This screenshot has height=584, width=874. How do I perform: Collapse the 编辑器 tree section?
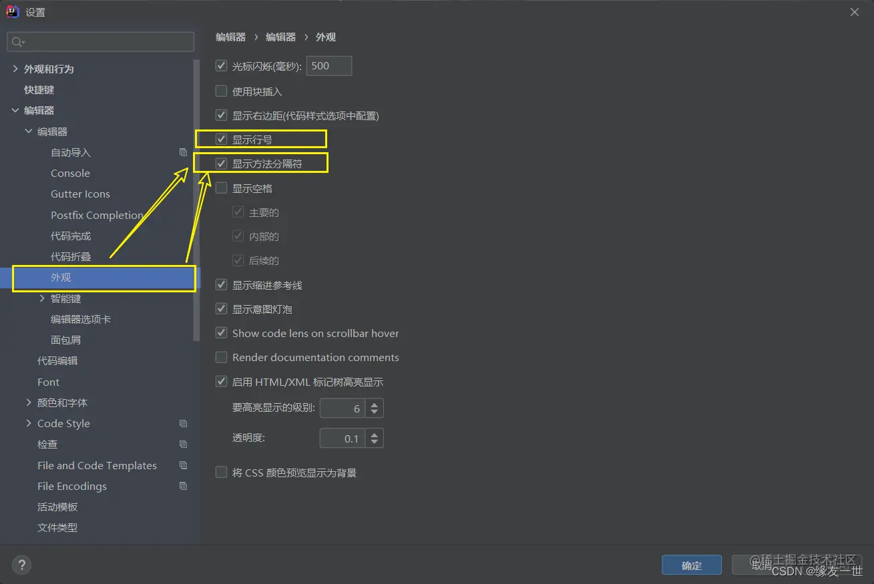(16, 110)
